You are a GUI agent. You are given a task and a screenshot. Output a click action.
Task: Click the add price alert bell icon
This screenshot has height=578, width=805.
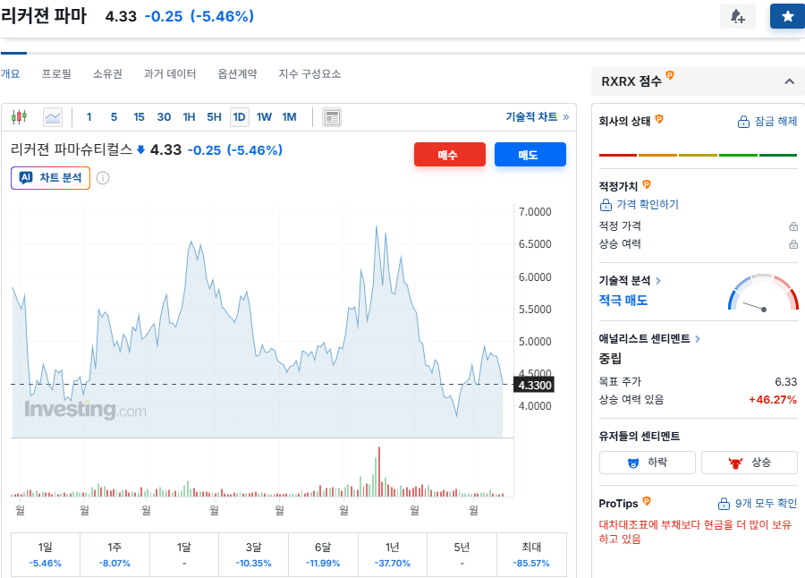[737, 16]
